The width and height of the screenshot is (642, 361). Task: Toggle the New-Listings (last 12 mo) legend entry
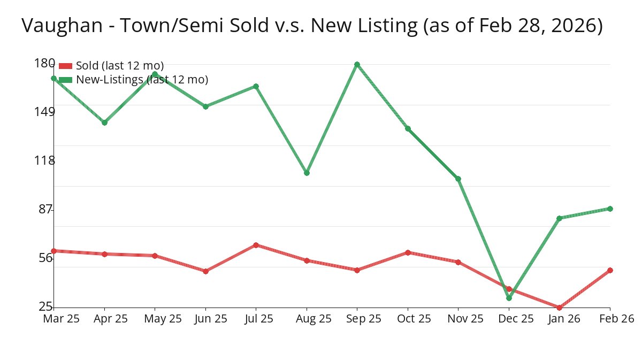click(x=142, y=80)
